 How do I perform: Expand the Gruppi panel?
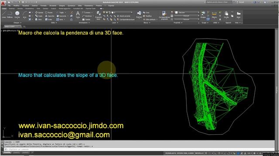(x=204, y=23)
